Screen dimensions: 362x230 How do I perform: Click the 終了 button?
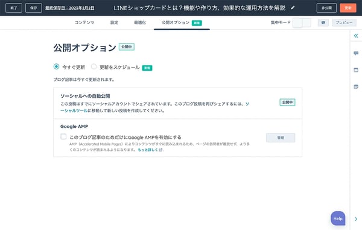click(x=14, y=8)
